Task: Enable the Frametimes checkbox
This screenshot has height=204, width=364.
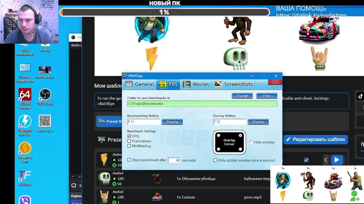Action: tap(129, 141)
